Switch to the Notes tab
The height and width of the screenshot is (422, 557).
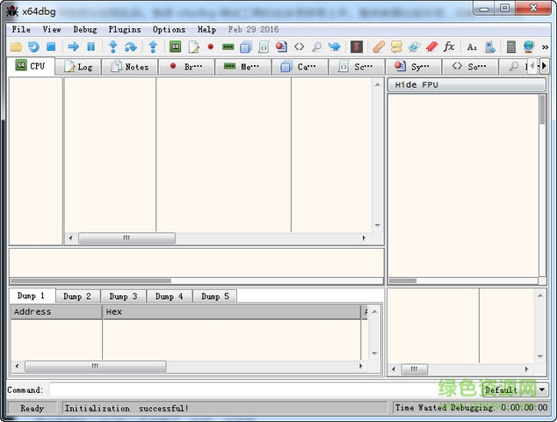point(130,67)
